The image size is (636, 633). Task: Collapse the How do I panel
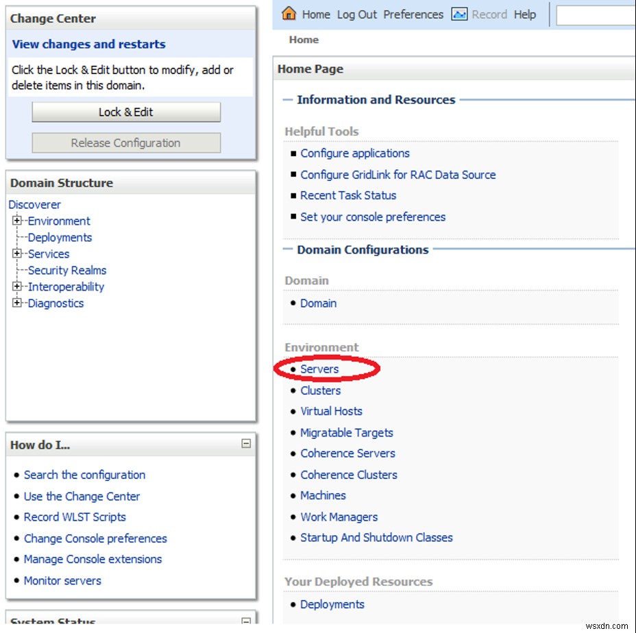(246, 443)
